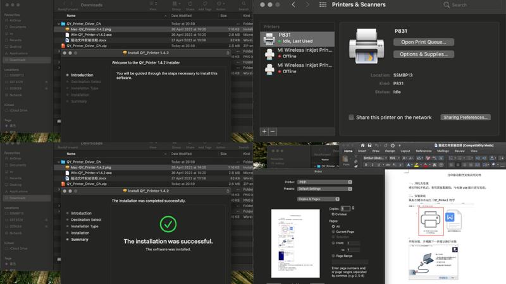The width and height of the screenshot is (506, 284).
Task: Apply yellow text highlight color
Action: click(x=417, y=165)
